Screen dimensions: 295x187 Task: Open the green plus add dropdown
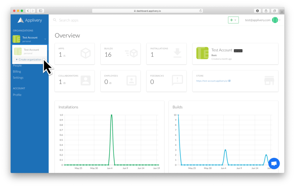coord(233,20)
